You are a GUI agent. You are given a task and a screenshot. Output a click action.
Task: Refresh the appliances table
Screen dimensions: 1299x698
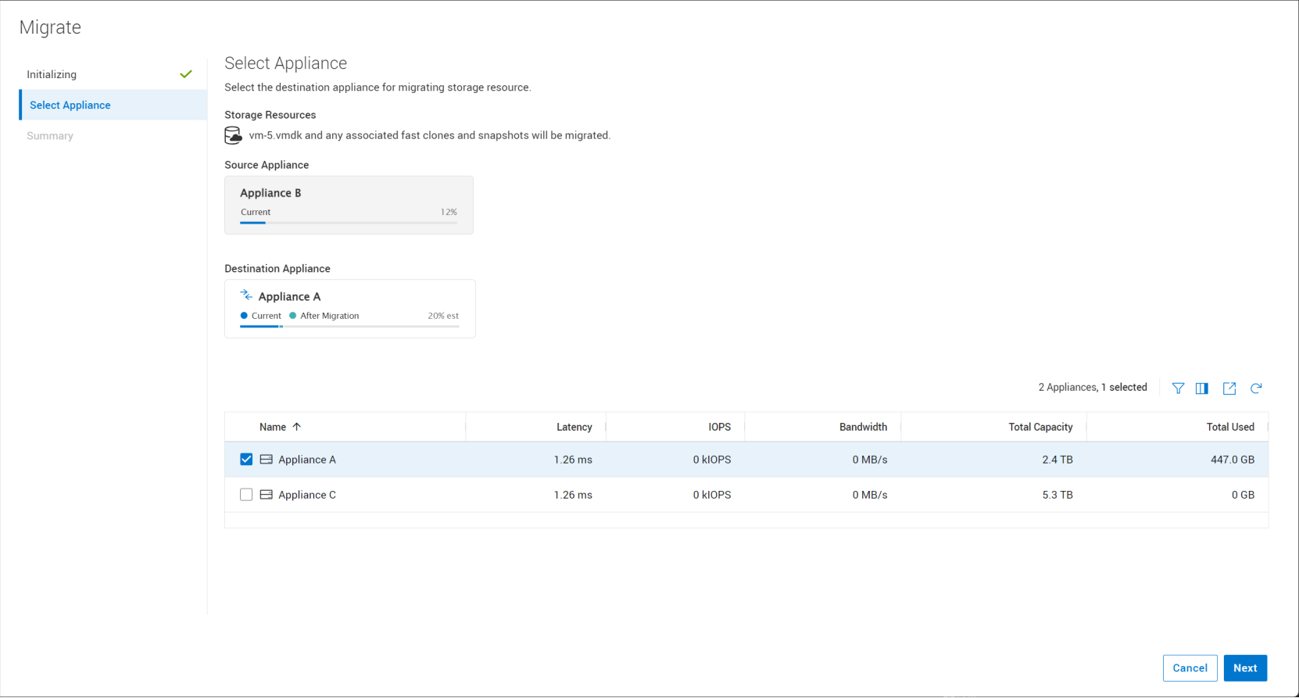click(1256, 388)
